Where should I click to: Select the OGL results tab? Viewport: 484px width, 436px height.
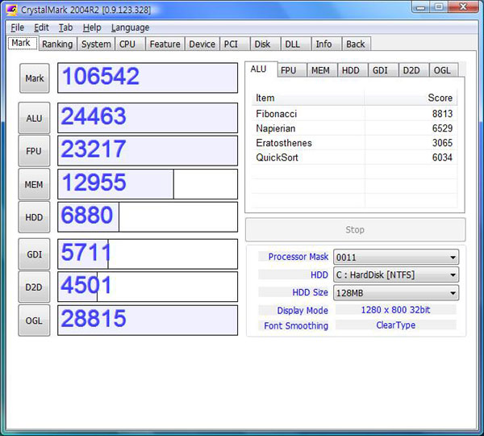(442, 70)
